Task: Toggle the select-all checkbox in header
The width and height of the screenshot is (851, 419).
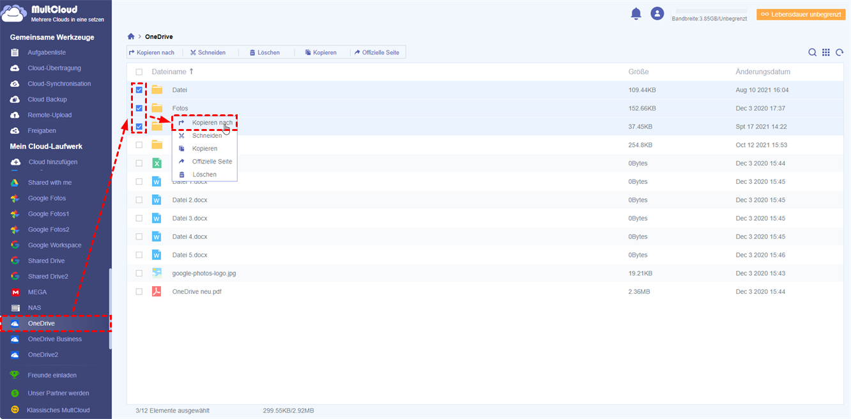Action: point(139,72)
